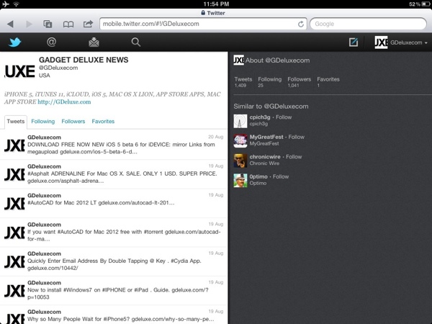Image resolution: width=432 pixels, height=324 pixels.
Task: Go back with Safari back arrow
Action: (10, 24)
